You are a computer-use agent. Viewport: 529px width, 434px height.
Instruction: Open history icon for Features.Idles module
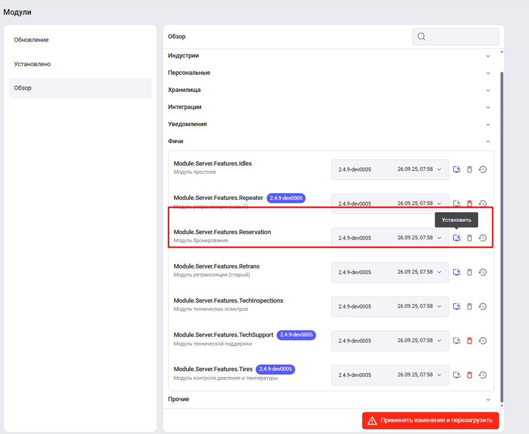482,169
